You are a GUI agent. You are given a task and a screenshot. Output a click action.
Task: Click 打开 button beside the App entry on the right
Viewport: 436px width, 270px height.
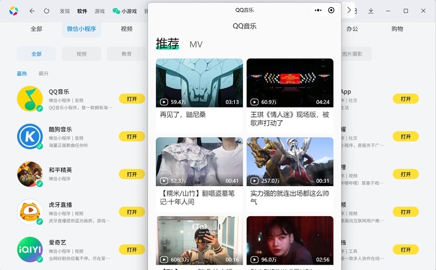(405, 99)
